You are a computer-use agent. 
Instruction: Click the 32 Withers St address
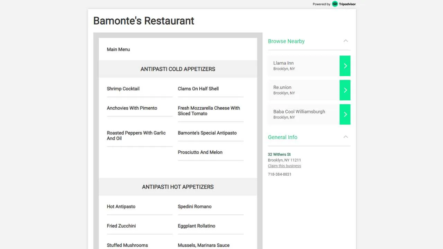pyautogui.click(x=279, y=155)
